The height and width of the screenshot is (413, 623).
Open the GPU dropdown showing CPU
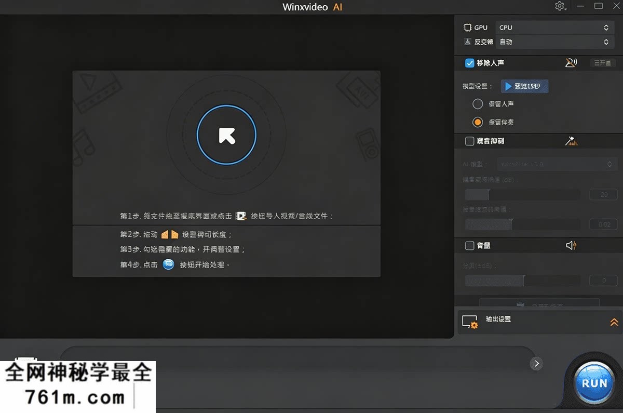554,28
